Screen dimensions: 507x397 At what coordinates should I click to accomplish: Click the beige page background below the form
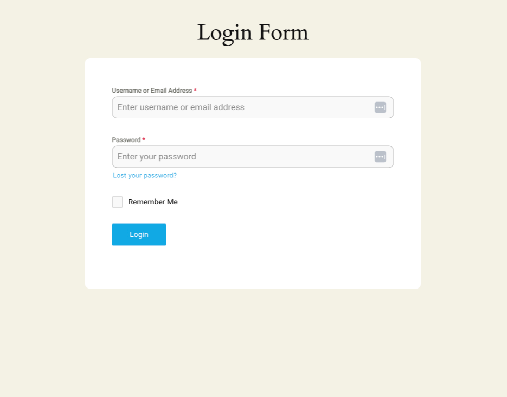253,342
